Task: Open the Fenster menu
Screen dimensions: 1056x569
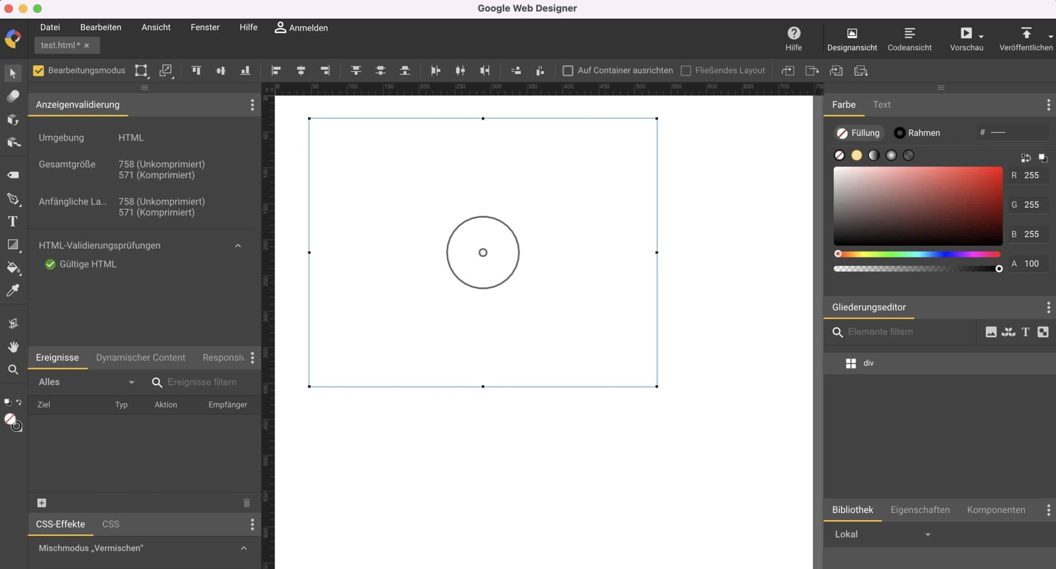Action: (x=205, y=27)
